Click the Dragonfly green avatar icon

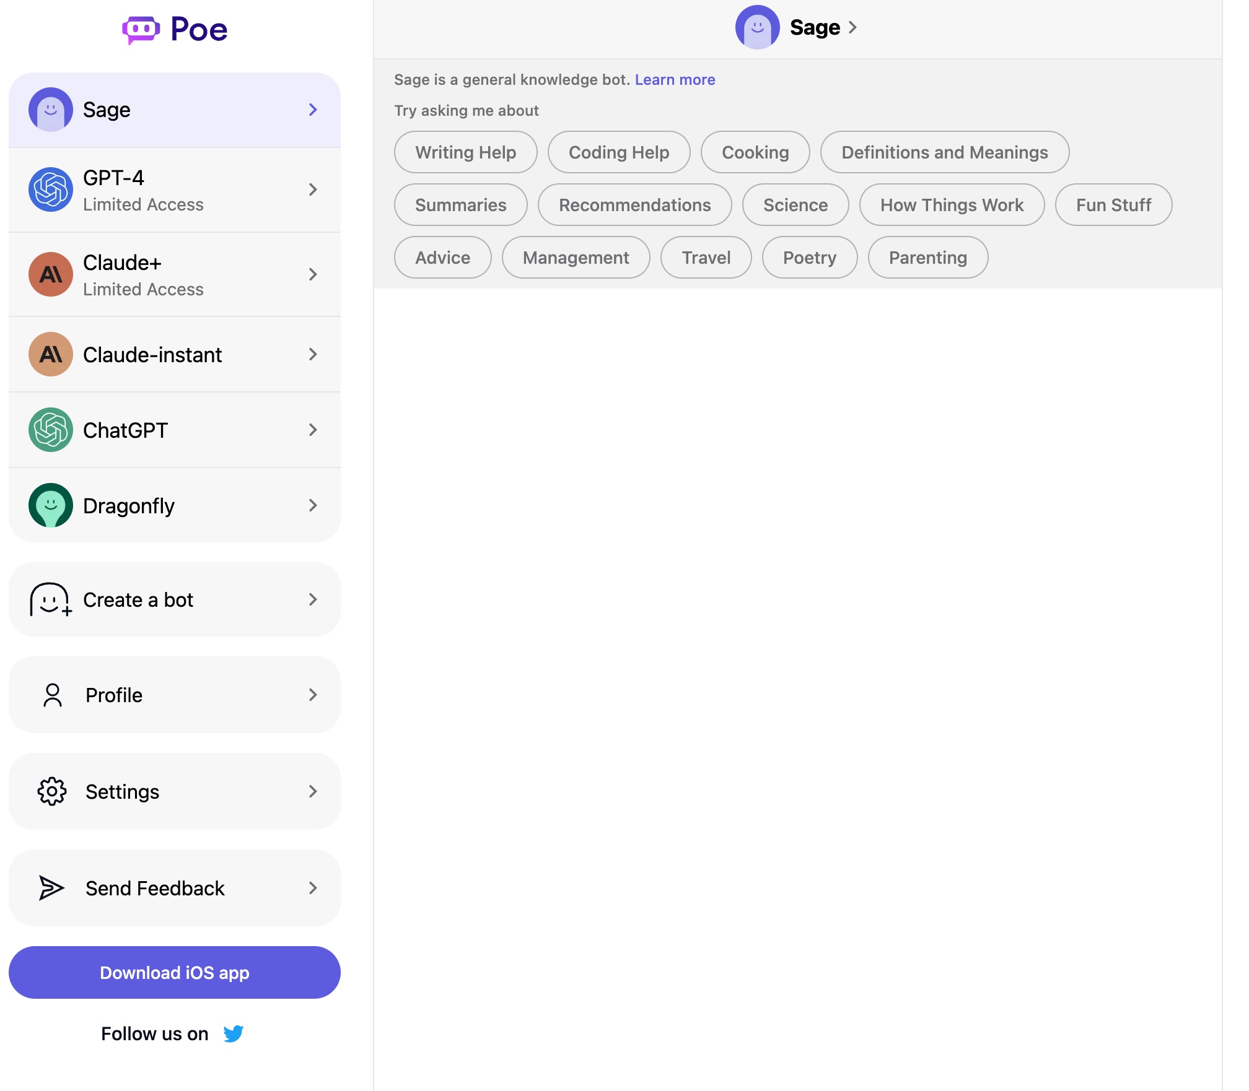(x=51, y=505)
